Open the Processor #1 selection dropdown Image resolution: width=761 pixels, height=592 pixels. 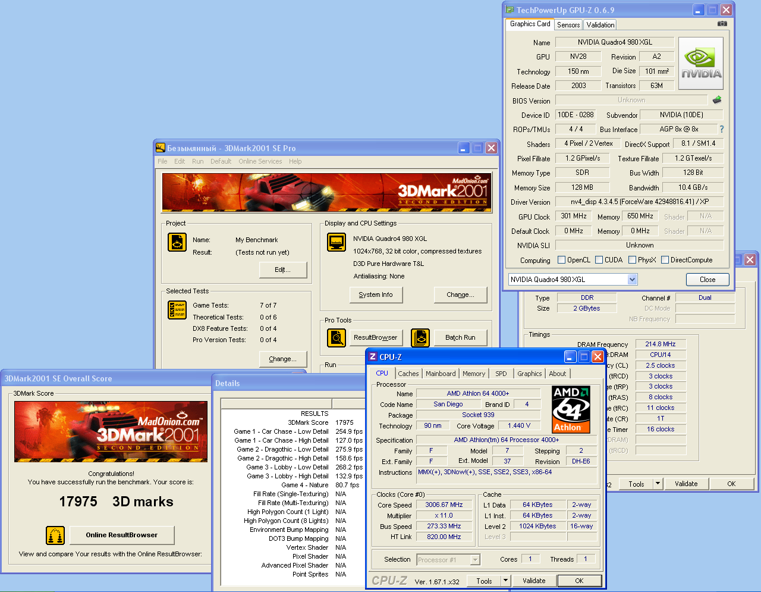point(475,560)
